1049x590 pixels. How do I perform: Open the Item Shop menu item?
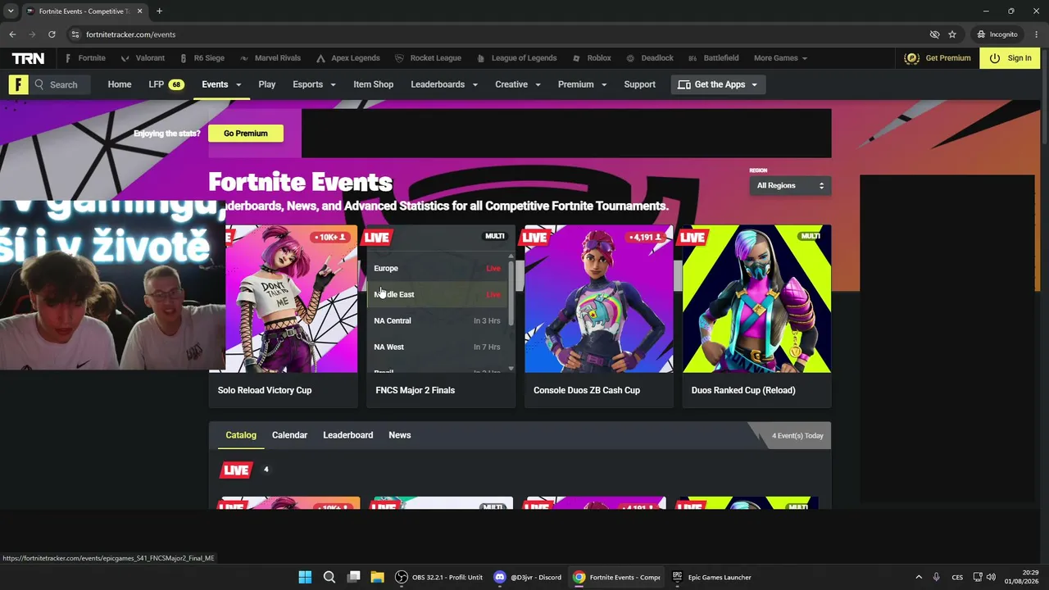point(373,84)
